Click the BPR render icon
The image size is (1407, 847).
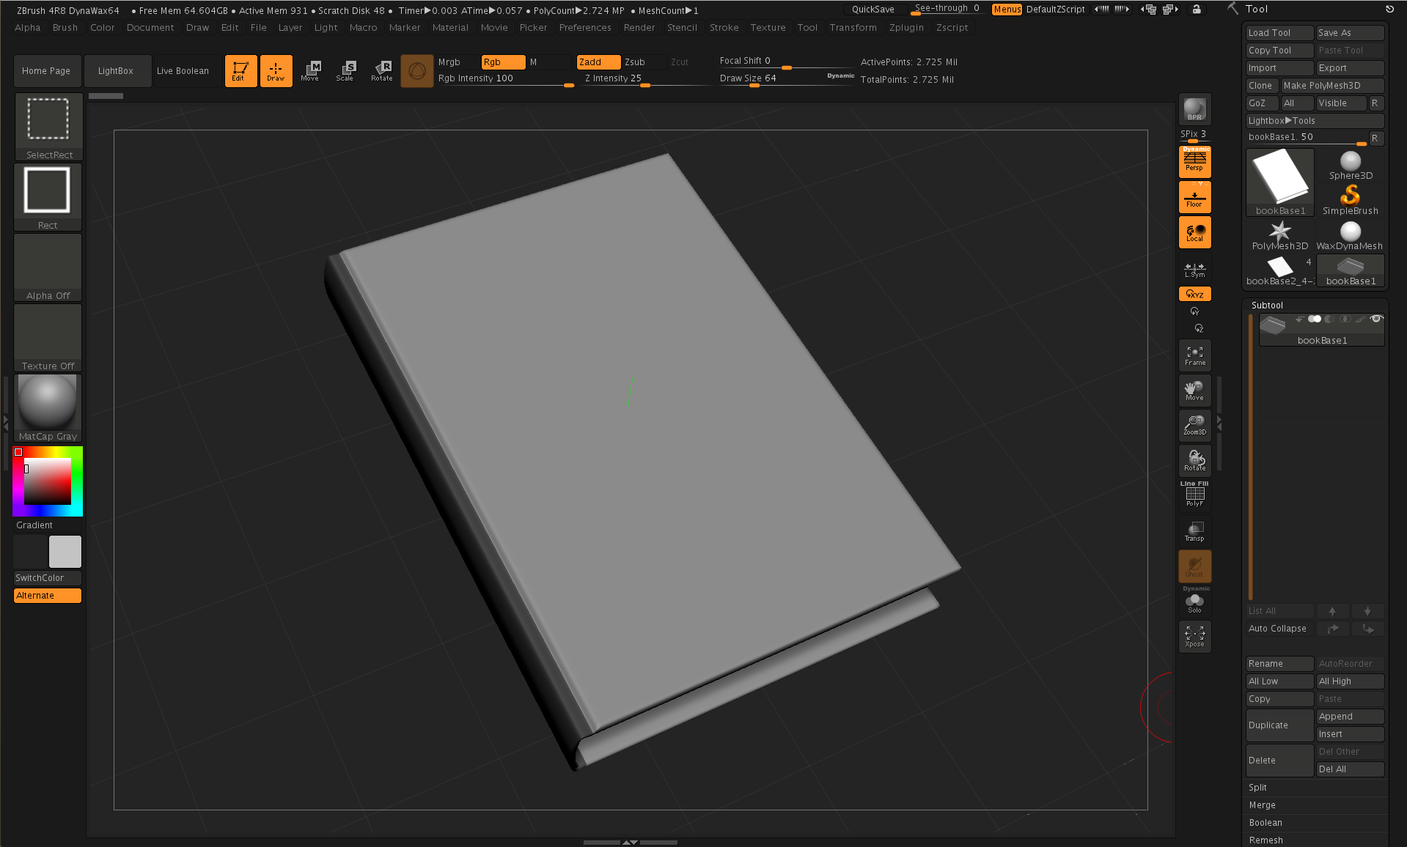tap(1194, 109)
